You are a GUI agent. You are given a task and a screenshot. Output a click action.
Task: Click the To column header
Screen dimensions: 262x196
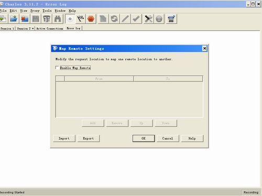168,79
